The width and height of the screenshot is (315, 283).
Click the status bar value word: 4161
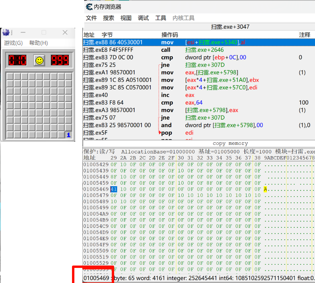click(x=150, y=278)
